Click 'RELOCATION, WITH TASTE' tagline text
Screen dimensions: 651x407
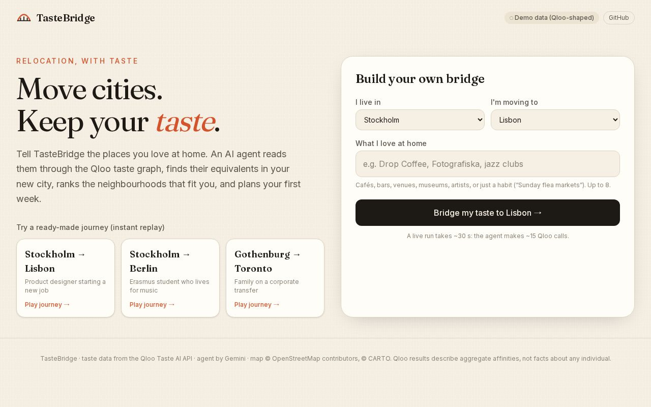[77, 61]
